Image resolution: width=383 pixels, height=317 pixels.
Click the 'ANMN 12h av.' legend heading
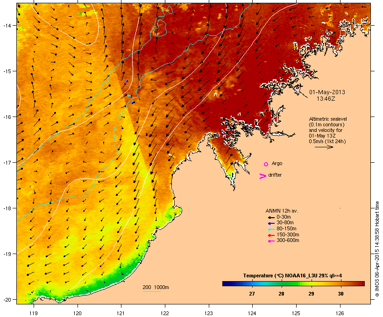[282, 211]
